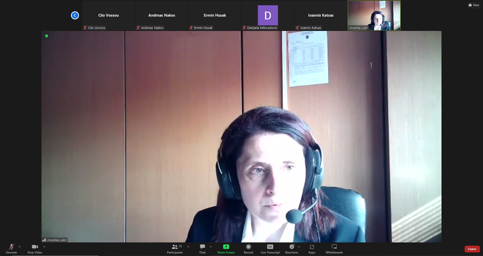
Task: Select Jovanka Lukic's video thumbnail
Action: (374, 15)
